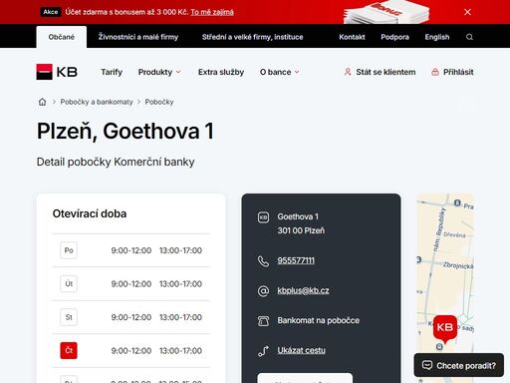This screenshot has width=510, height=383.
Task: Click the Po day badge
Action: 69,250
